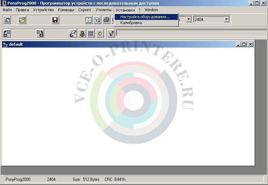Open a device file with folder icon
This screenshot has width=268, height=185.
coord(22,20)
